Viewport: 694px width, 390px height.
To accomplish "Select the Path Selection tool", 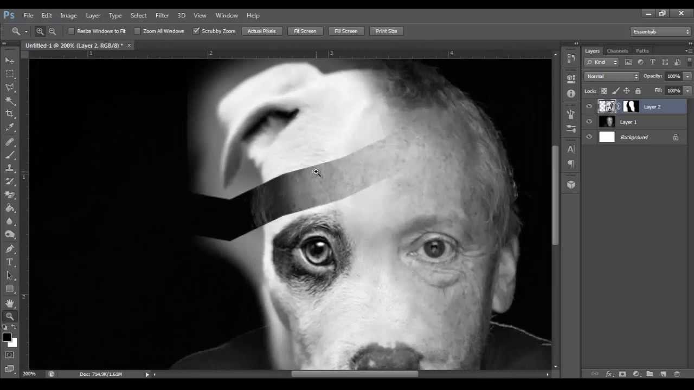I will pyautogui.click(x=10, y=276).
